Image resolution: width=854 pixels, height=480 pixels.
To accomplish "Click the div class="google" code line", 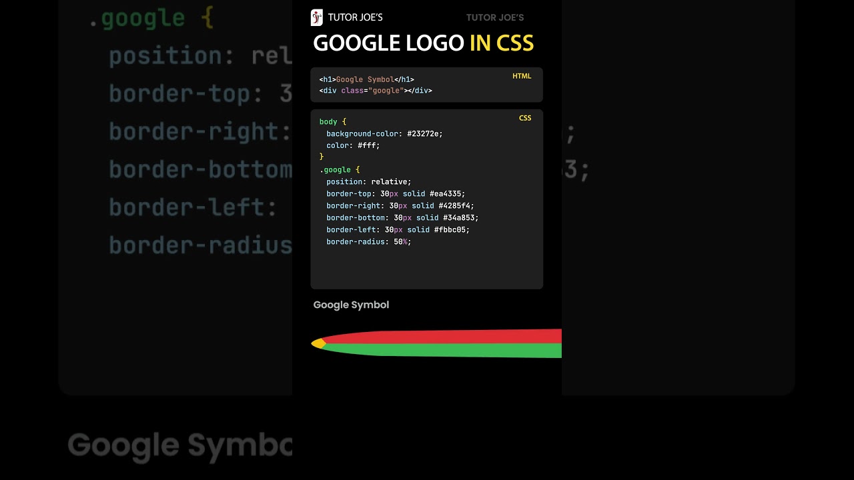I will coord(376,91).
